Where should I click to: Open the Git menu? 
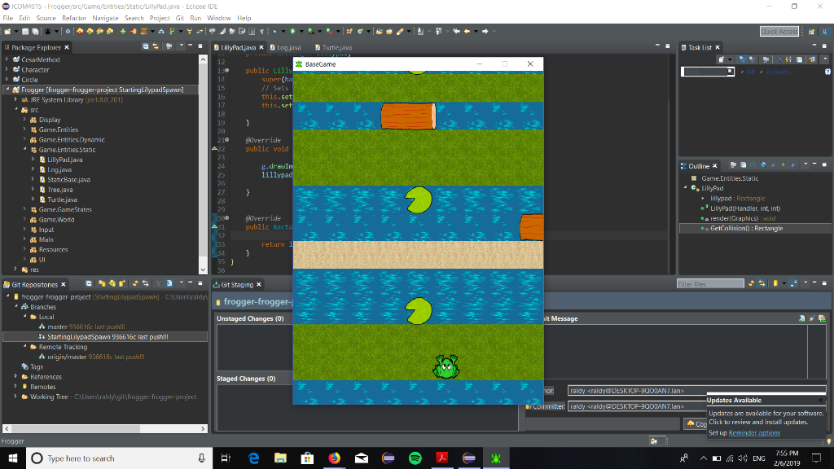(180, 18)
